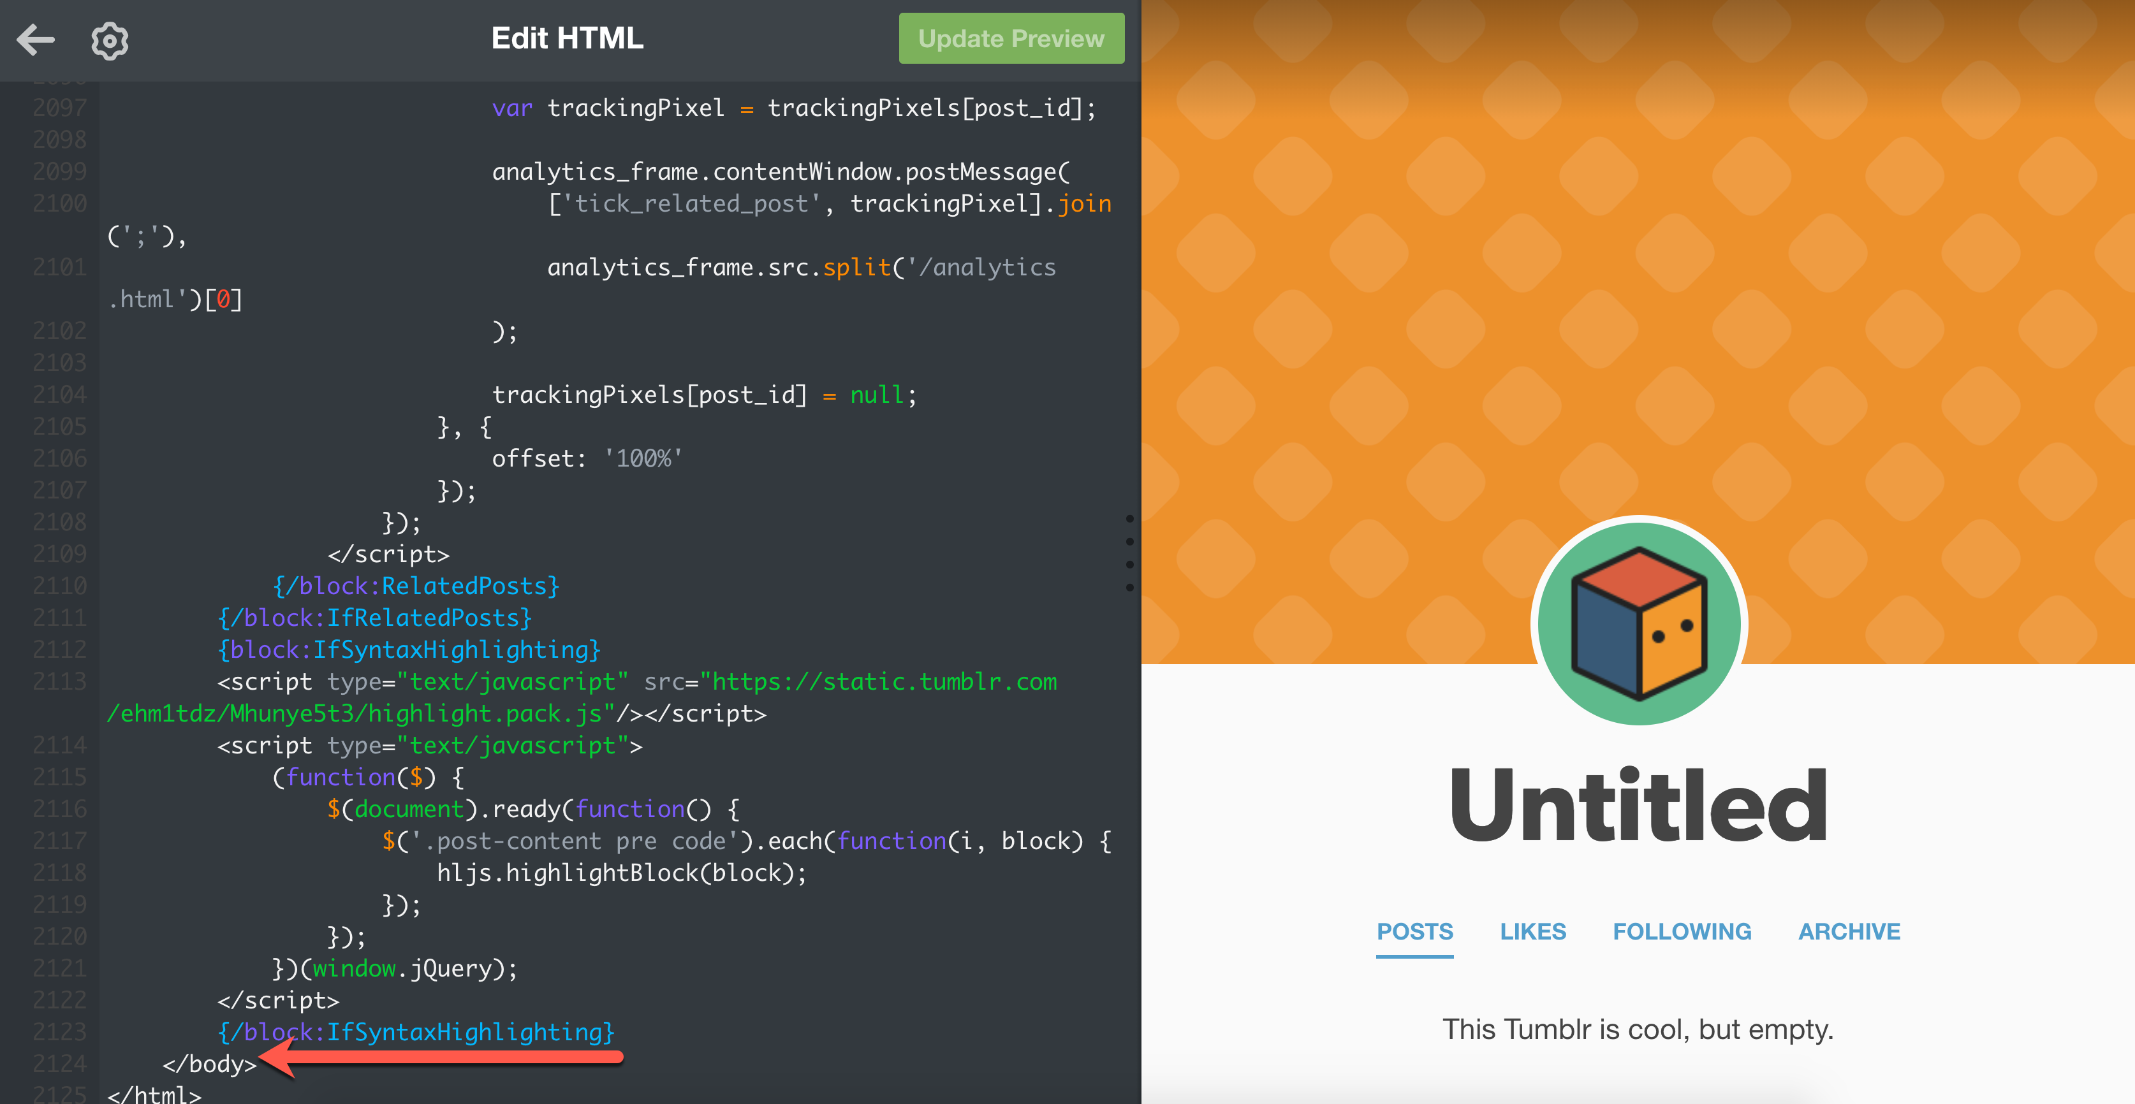This screenshot has width=2135, height=1104.
Task: Switch to the FOLLOWING tab
Action: point(1682,932)
